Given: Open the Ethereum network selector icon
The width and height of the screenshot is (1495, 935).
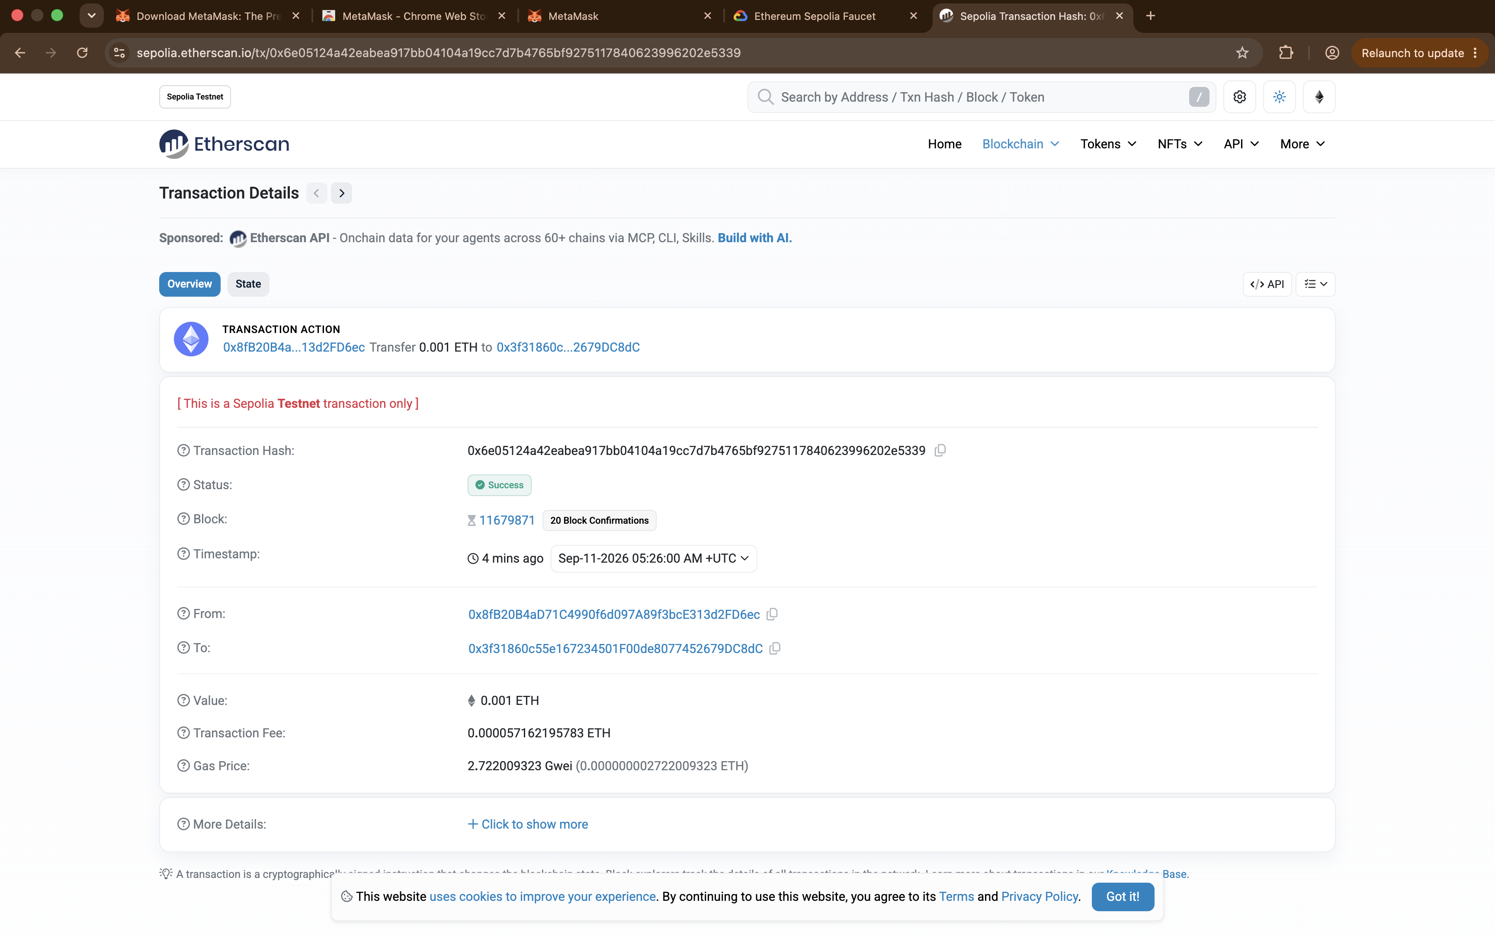Looking at the screenshot, I should coord(1319,97).
